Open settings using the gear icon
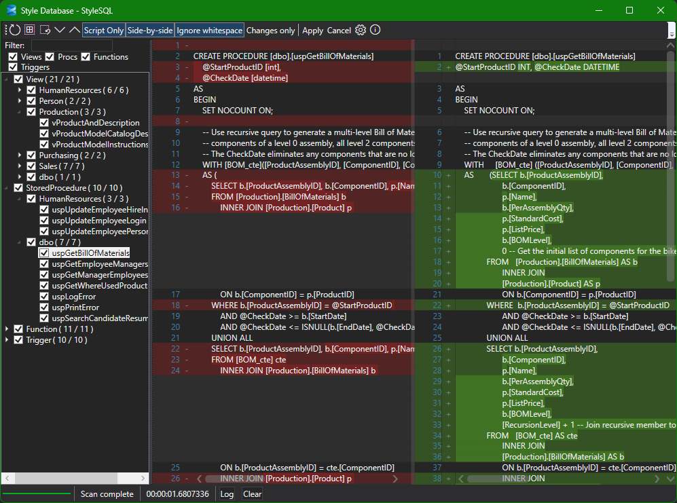677x503 pixels. (361, 30)
